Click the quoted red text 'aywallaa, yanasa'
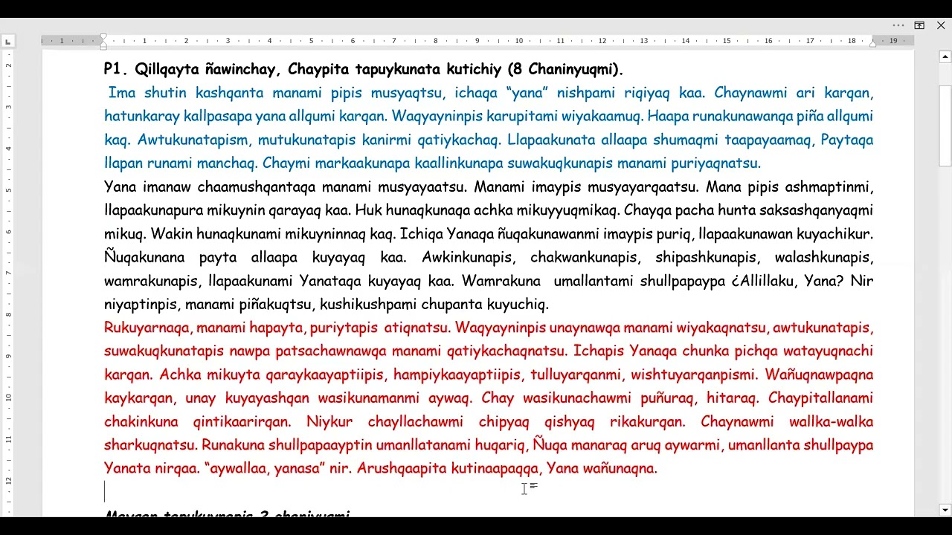952x535 pixels. pos(264,469)
